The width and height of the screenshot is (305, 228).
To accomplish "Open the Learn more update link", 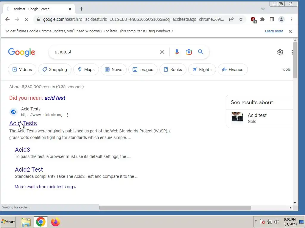I will 274,31.
